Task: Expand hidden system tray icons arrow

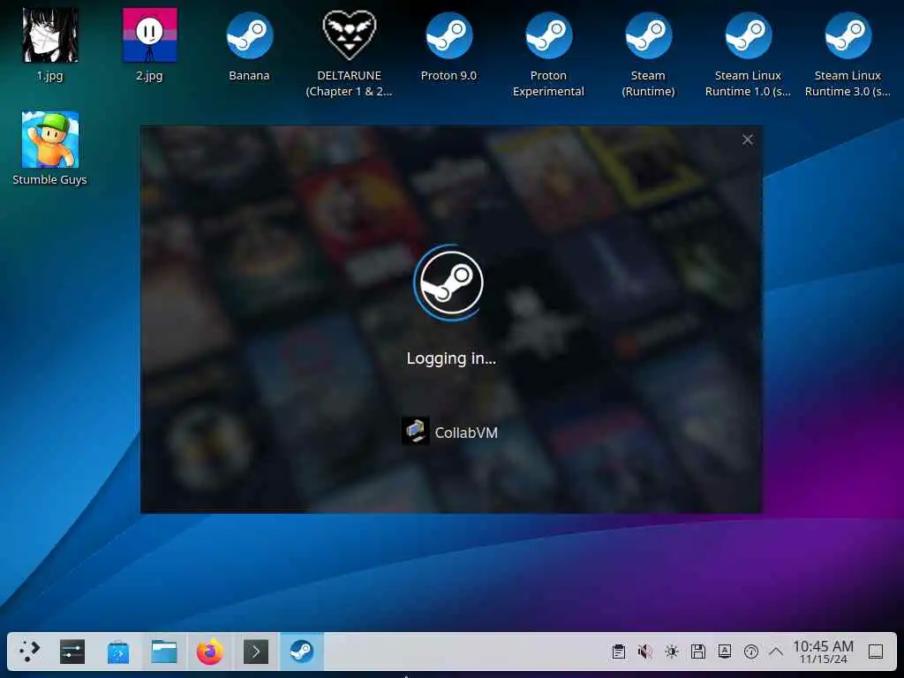Action: coord(776,652)
